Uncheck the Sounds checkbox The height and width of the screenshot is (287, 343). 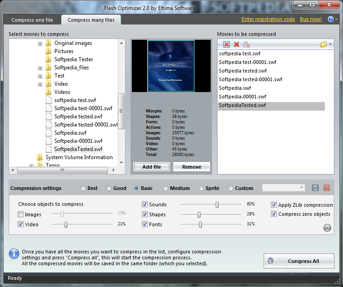[145, 204]
